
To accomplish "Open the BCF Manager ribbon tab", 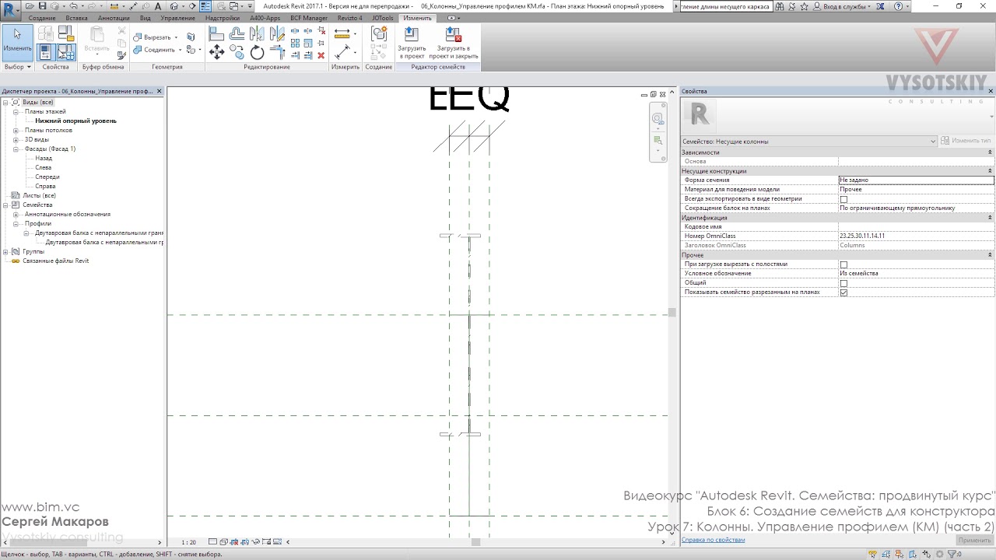I will pyautogui.click(x=309, y=18).
